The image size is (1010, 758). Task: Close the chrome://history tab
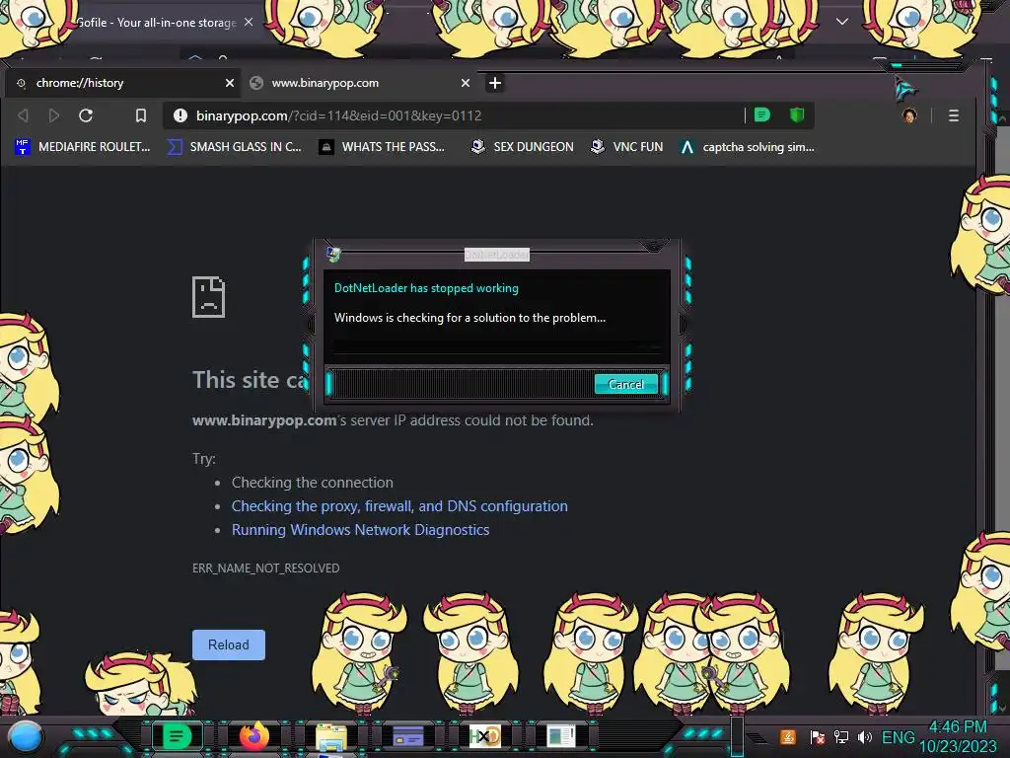229,83
